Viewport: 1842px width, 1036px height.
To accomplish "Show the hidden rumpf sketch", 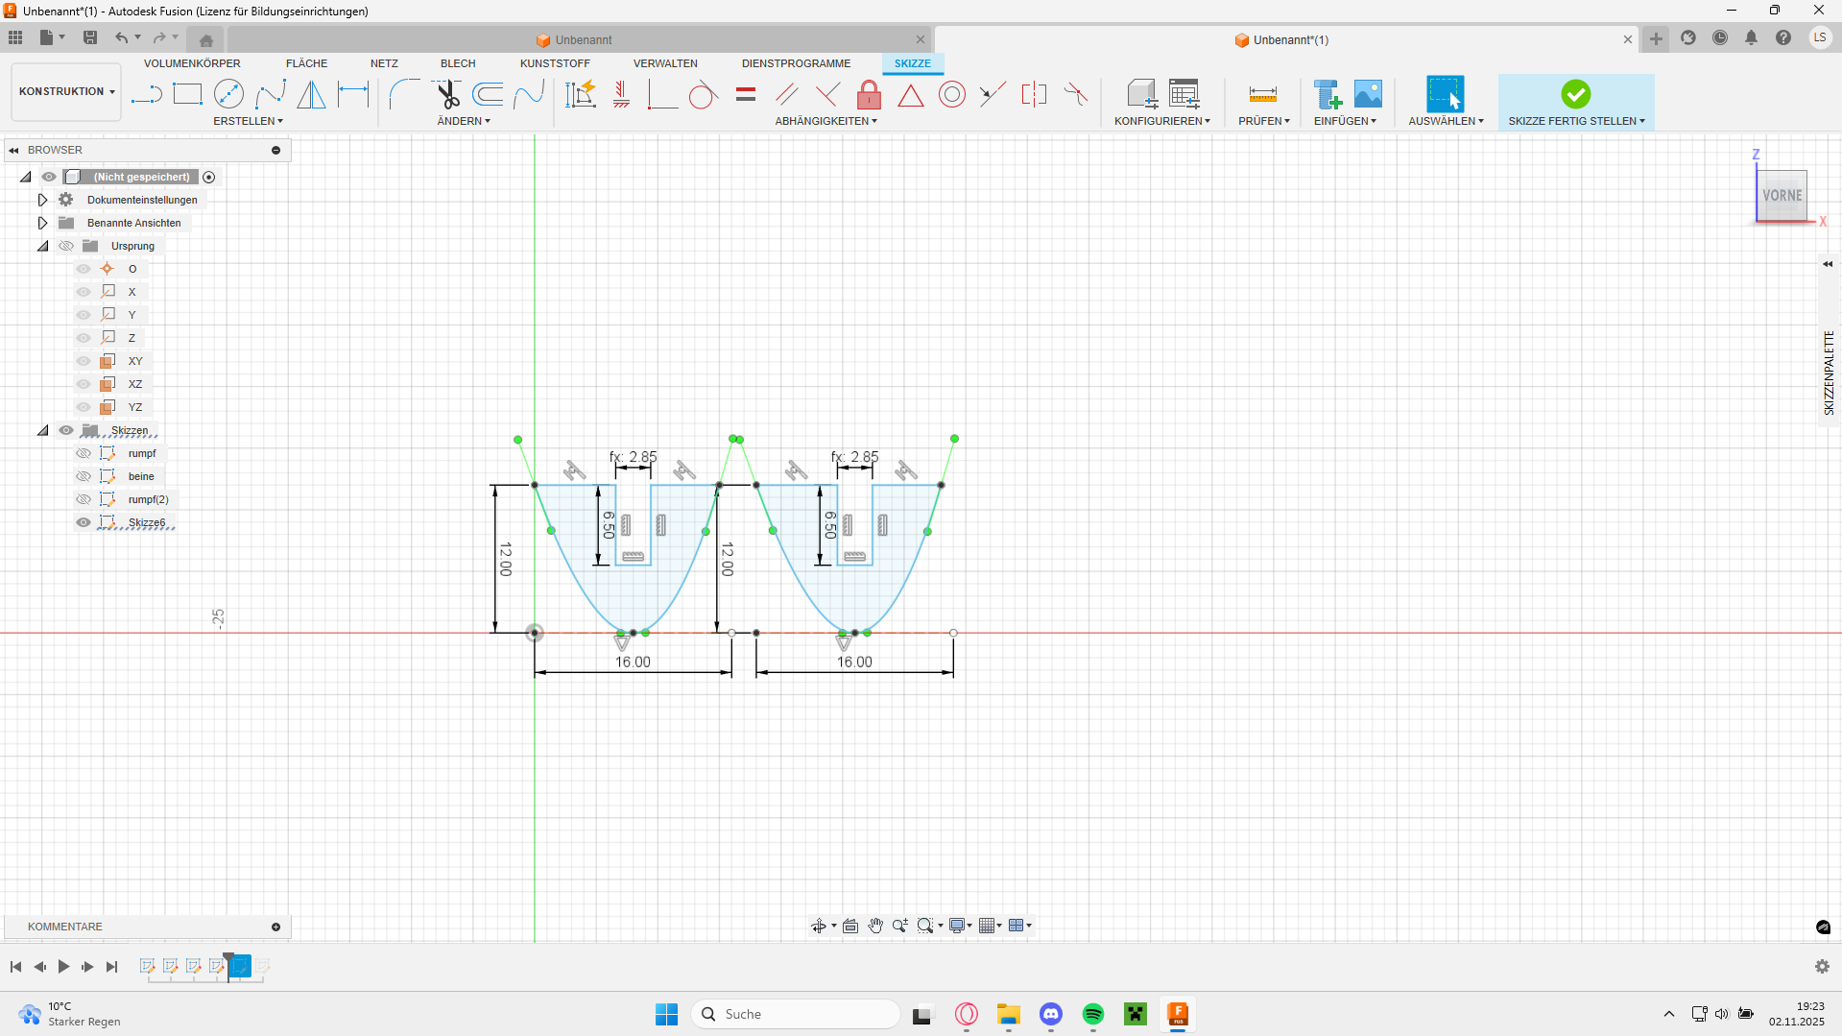I will coord(84,453).
